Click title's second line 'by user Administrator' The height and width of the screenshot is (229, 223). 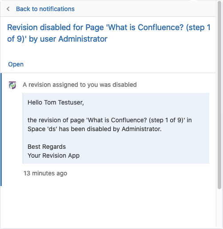(x=68, y=39)
